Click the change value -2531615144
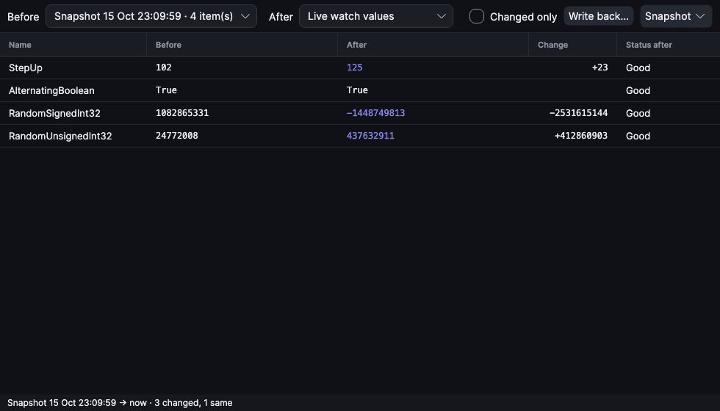The height and width of the screenshot is (411, 720). coord(579,113)
